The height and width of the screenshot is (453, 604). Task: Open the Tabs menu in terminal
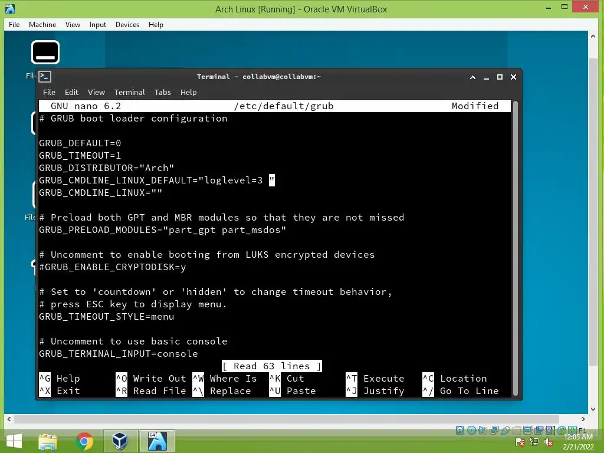(x=163, y=93)
